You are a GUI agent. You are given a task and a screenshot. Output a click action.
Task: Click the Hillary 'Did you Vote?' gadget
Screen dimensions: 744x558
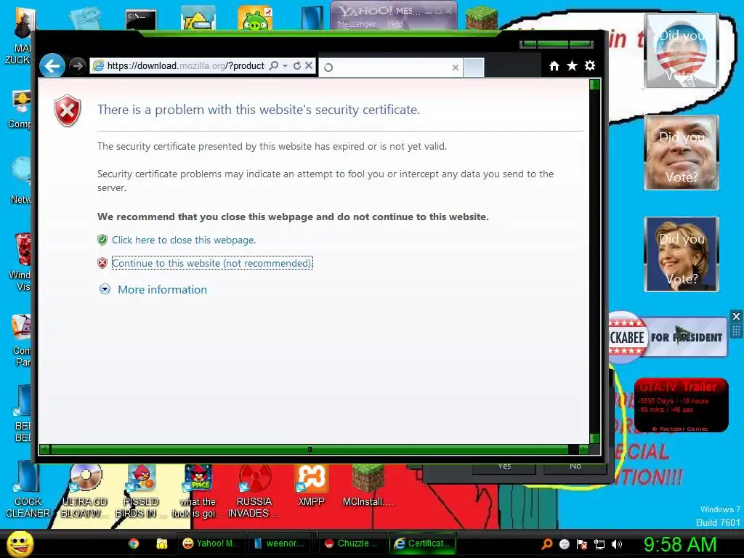(681, 254)
